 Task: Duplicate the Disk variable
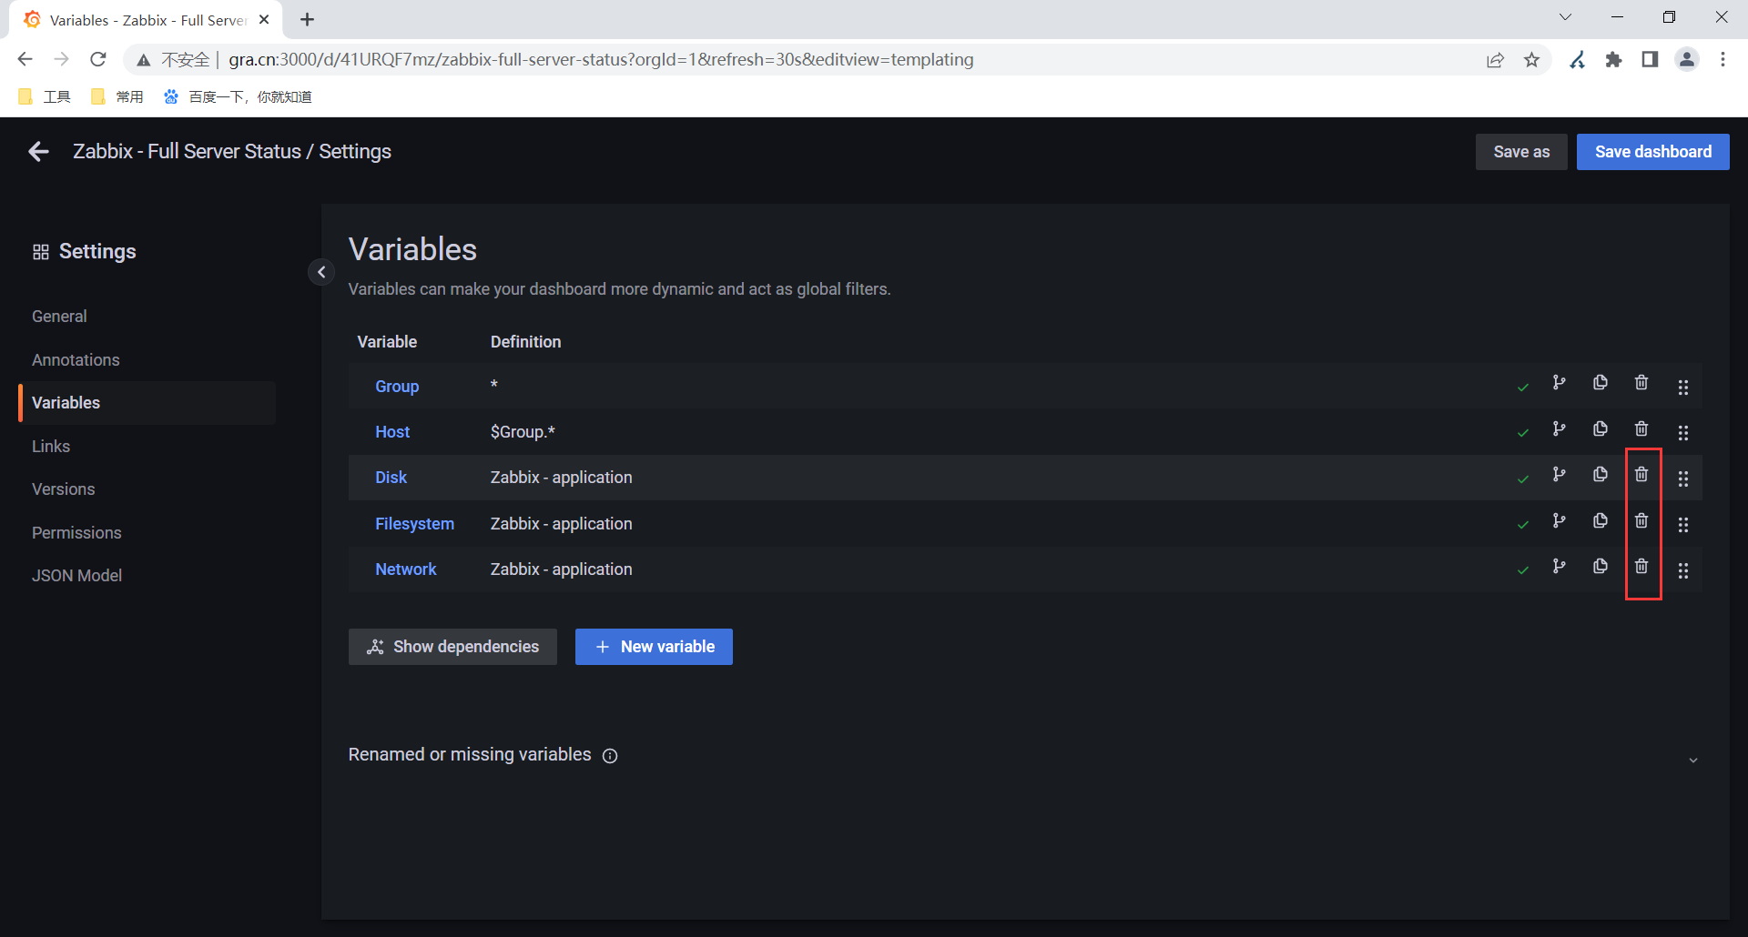click(1601, 474)
